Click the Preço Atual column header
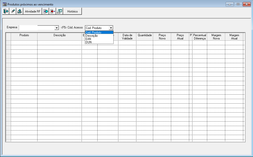Image resolution: width=253 pixels, height=157 pixels. (180, 37)
